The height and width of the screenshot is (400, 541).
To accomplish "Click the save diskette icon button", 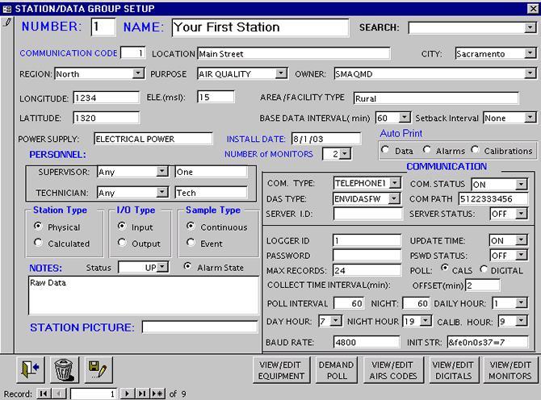I will coord(98,369).
